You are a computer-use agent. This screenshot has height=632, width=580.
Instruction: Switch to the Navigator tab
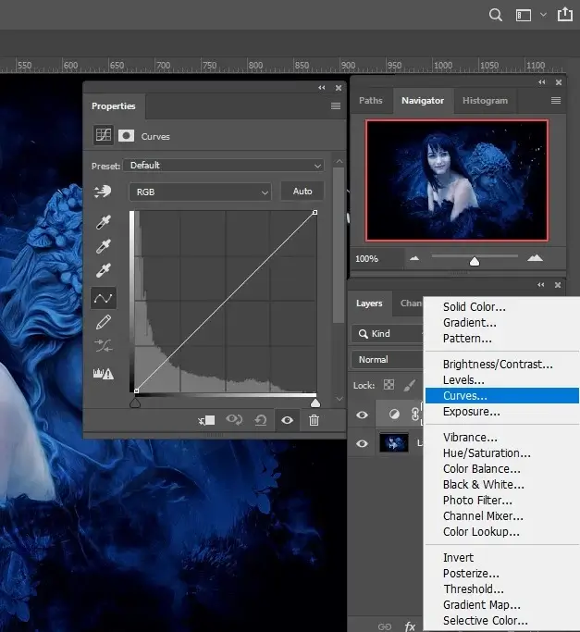[x=423, y=100]
